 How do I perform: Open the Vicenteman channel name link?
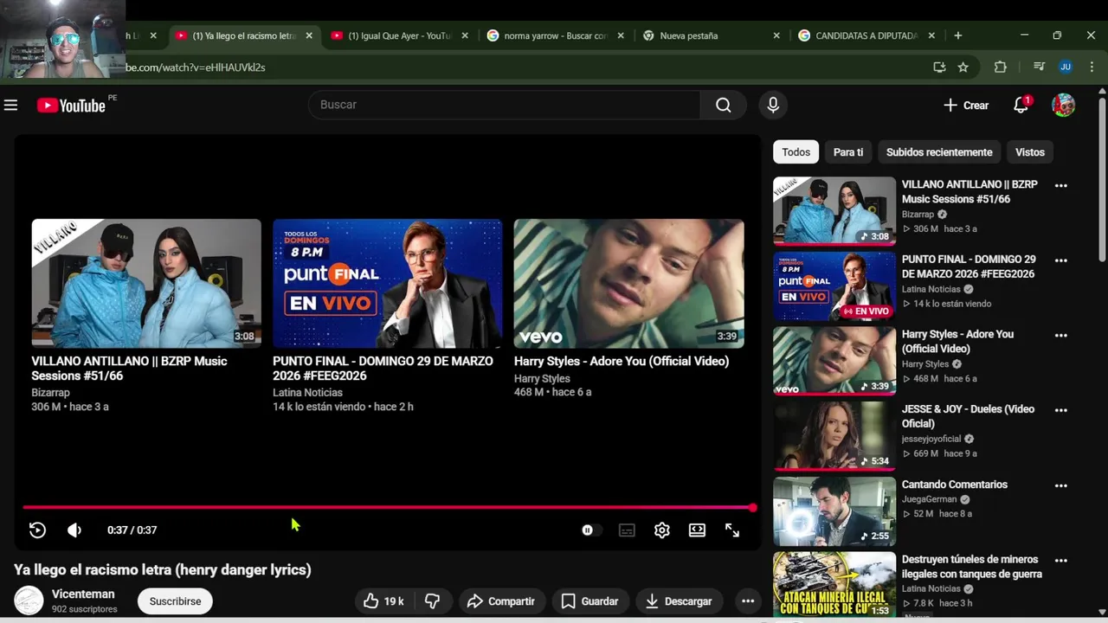pyautogui.click(x=83, y=594)
